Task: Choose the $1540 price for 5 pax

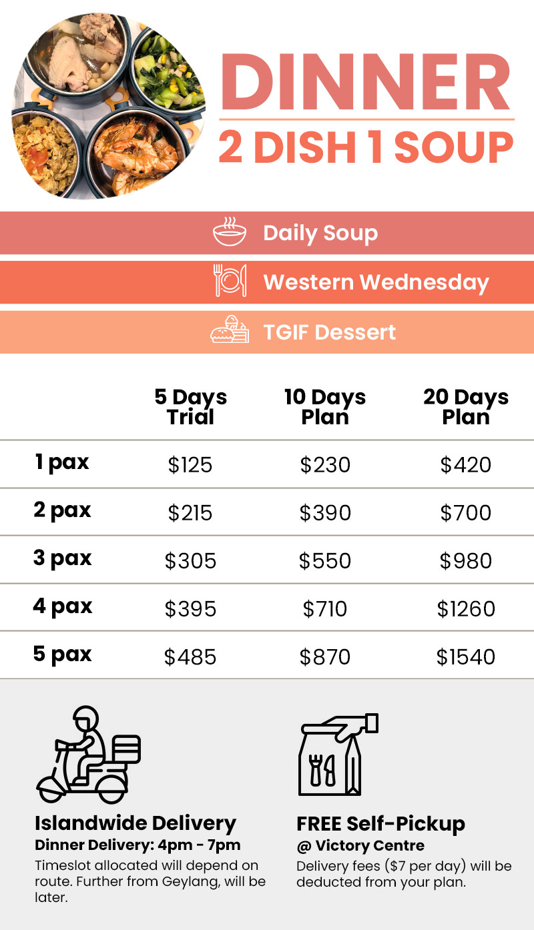Action: (466, 657)
